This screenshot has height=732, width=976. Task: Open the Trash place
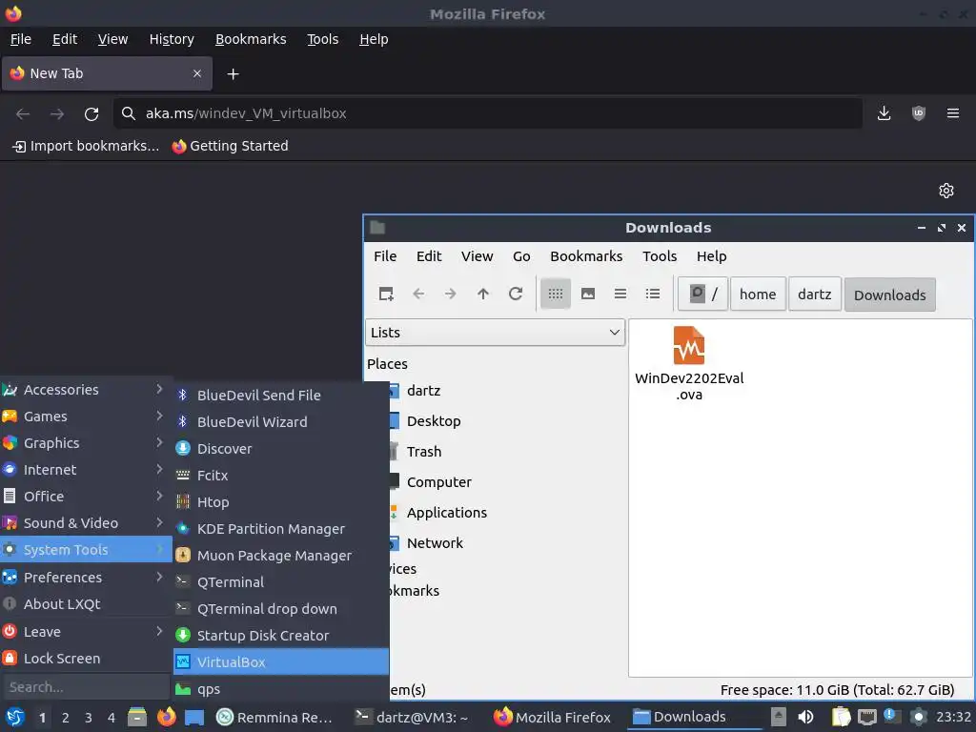point(424,451)
